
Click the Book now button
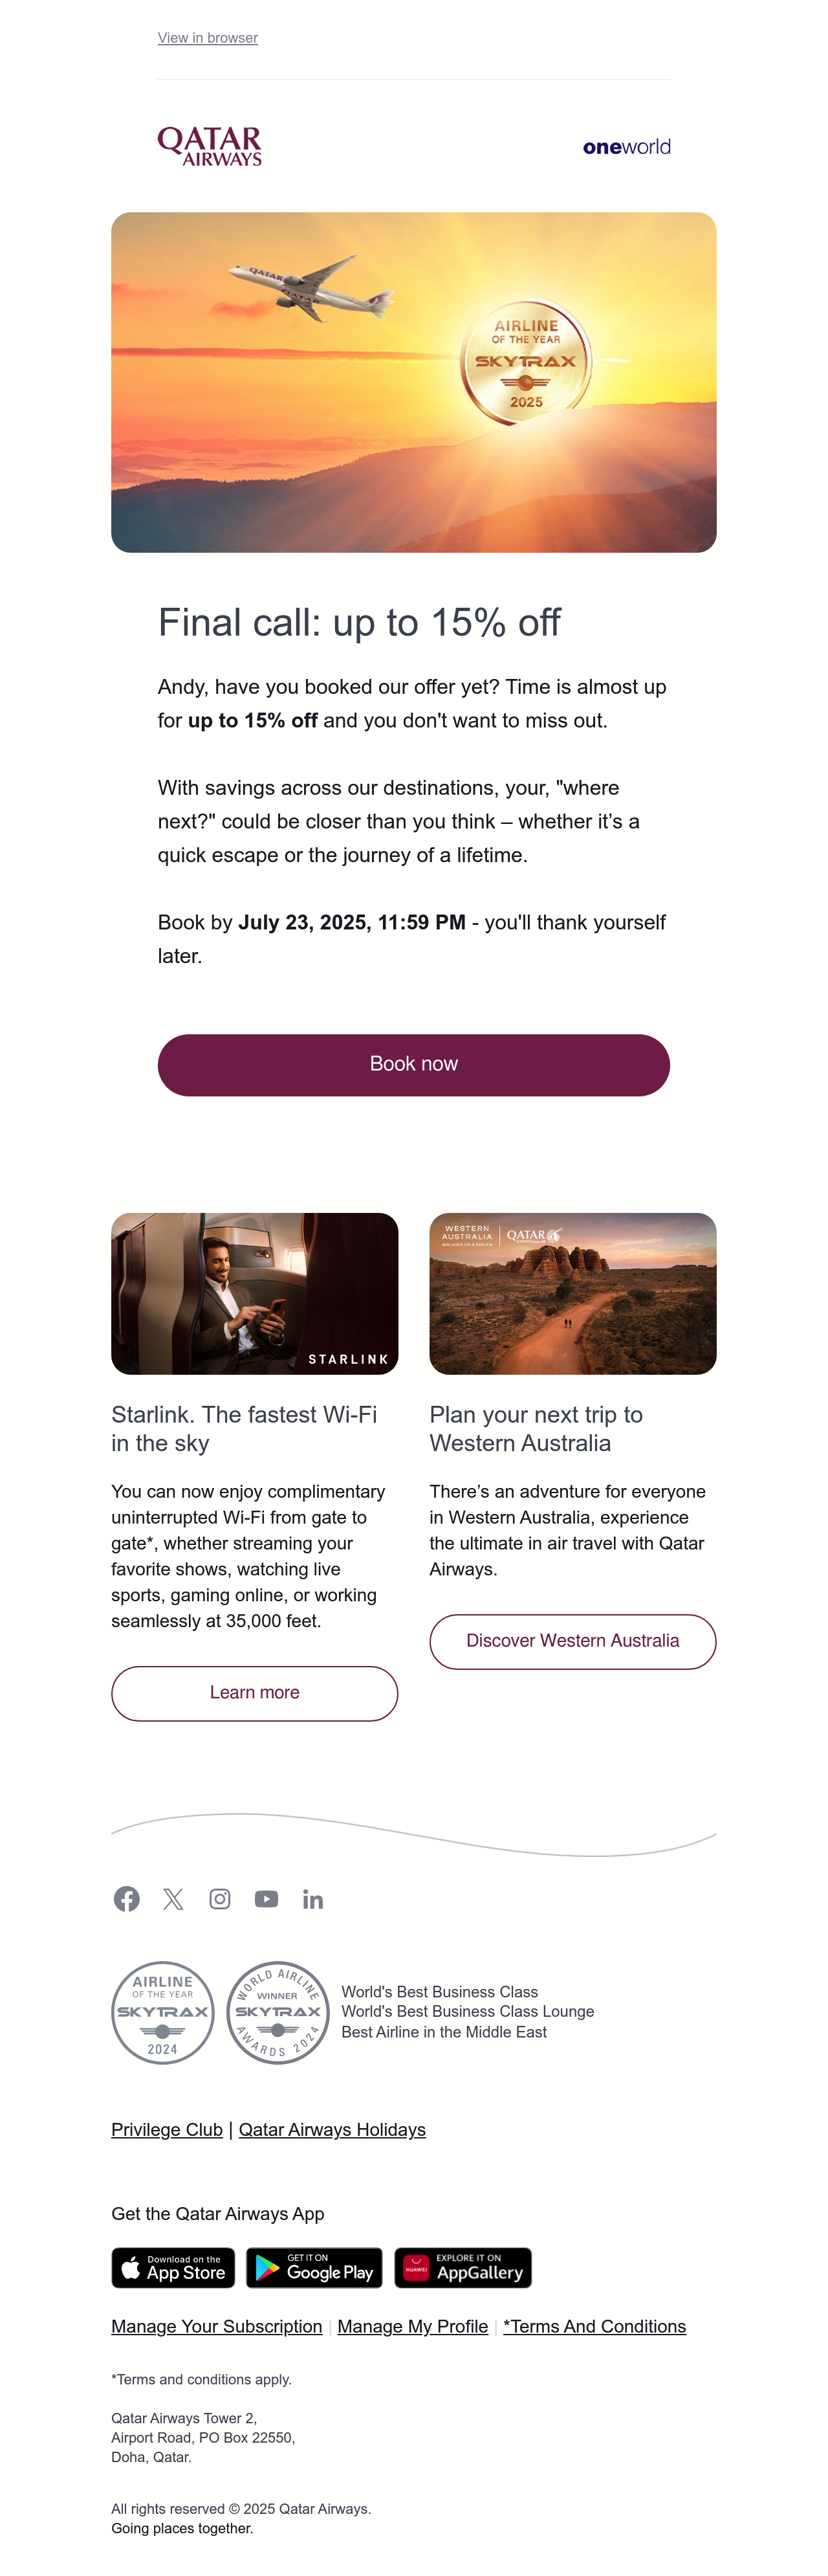(414, 1064)
